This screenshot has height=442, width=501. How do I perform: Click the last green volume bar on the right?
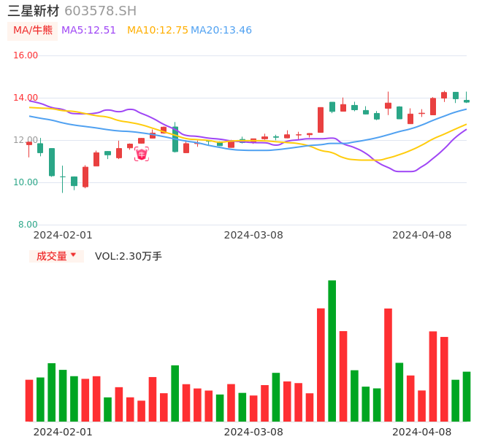[x=467, y=396]
